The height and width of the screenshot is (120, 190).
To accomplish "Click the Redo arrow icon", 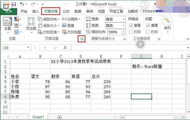I will [x=33, y=4].
